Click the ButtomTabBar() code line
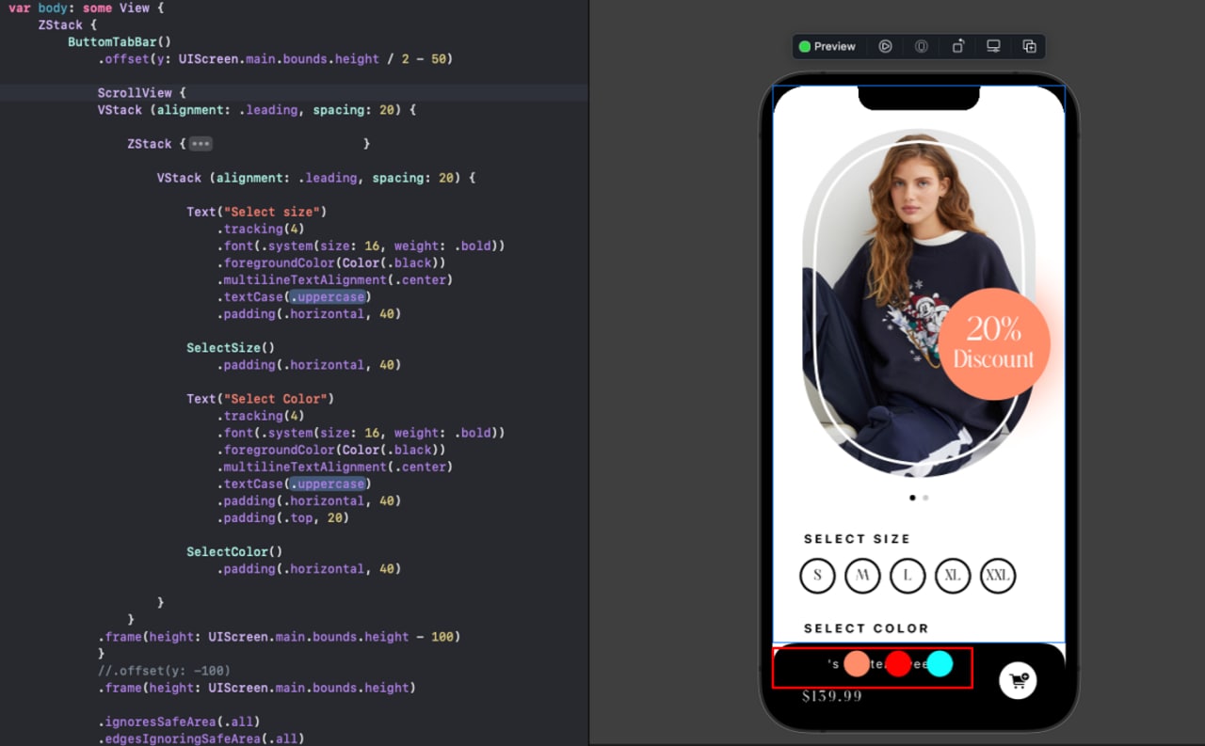This screenshot has width=1205, height=746. pyautogui.click(x=120, y=42)
